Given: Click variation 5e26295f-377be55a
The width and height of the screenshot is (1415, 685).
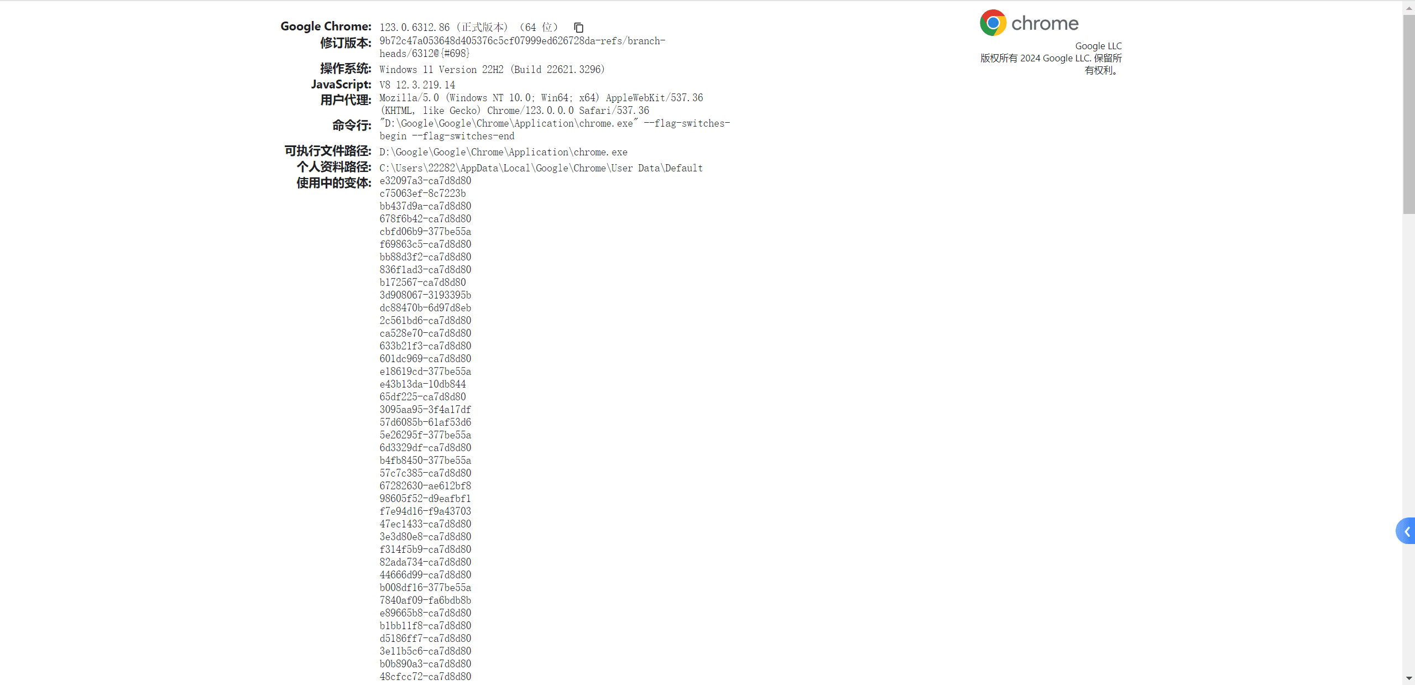Looking at the screenshot, I should pos(425,435).
